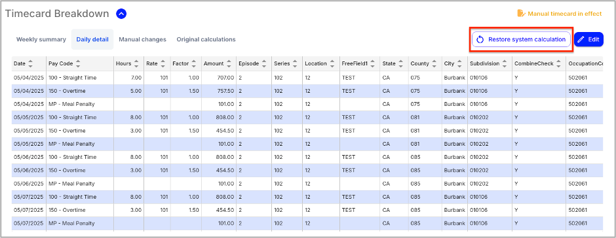616x238 pixels.
Task: Select 05/05/2025 100 - Straight Time cell
Action: 80,117
